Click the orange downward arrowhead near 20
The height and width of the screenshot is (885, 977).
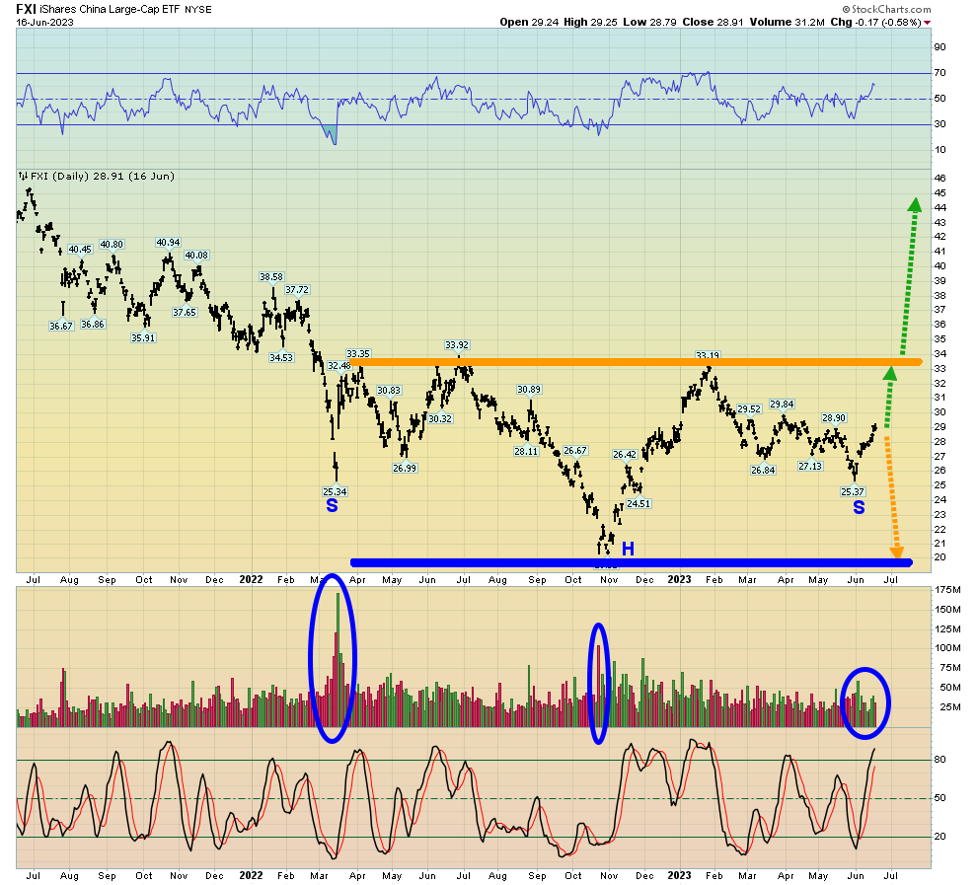point(896,552)
